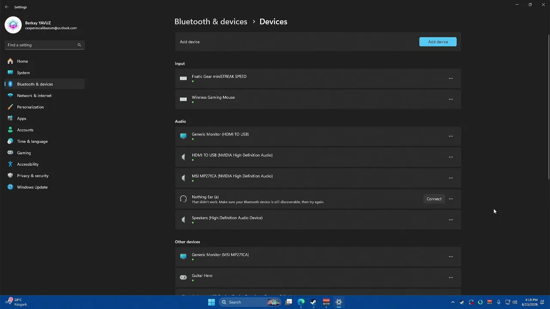The height and width of the screenshot is (309, 550).
Task: Connect the Nothing Ear (a) headphones
Action: point(434,199)
